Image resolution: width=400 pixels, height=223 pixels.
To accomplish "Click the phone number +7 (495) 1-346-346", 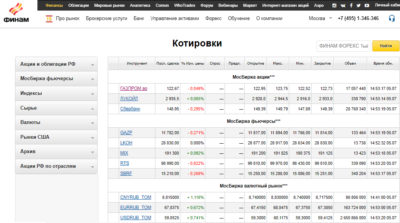I will tap(358, 19).
